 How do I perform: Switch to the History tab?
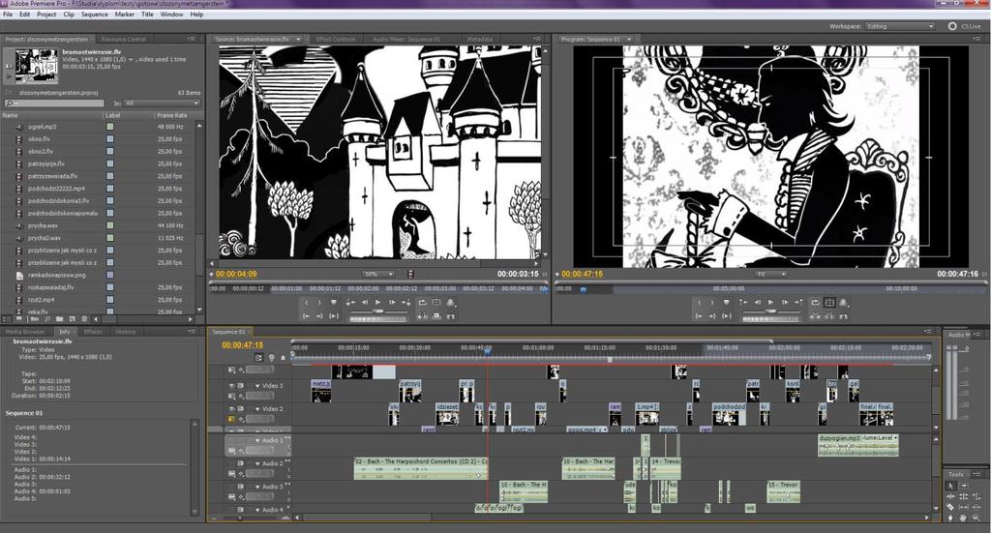125,332
